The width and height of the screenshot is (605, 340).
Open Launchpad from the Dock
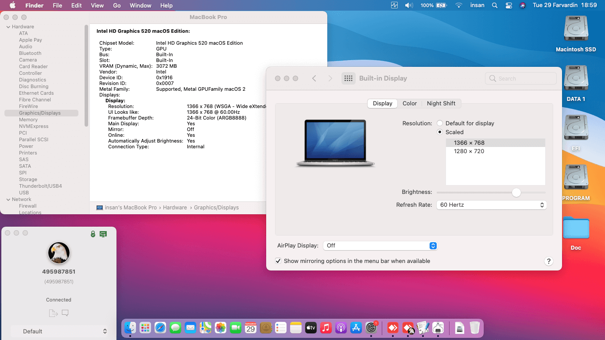click(145, 328)
